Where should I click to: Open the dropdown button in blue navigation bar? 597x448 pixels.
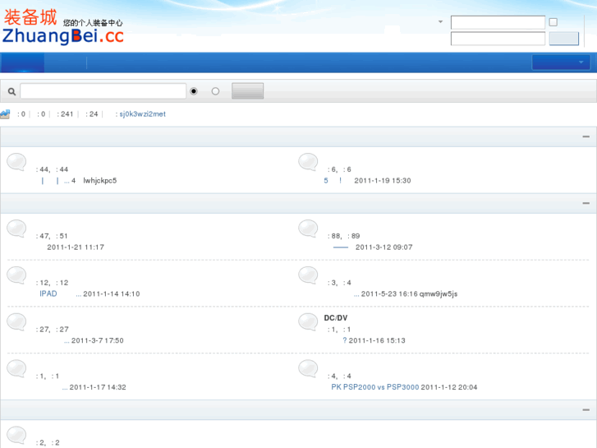(561, 62)
